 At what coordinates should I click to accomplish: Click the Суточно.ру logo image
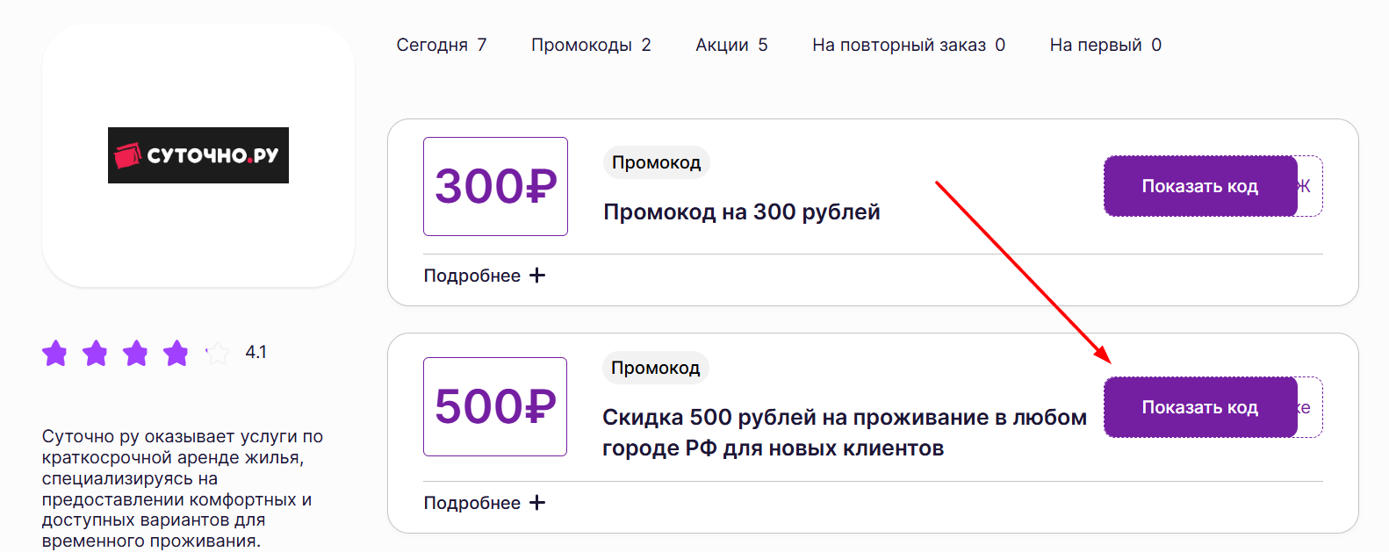coord(198,155)
